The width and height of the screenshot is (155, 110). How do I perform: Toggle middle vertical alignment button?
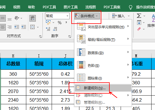(x=3, y=18)
